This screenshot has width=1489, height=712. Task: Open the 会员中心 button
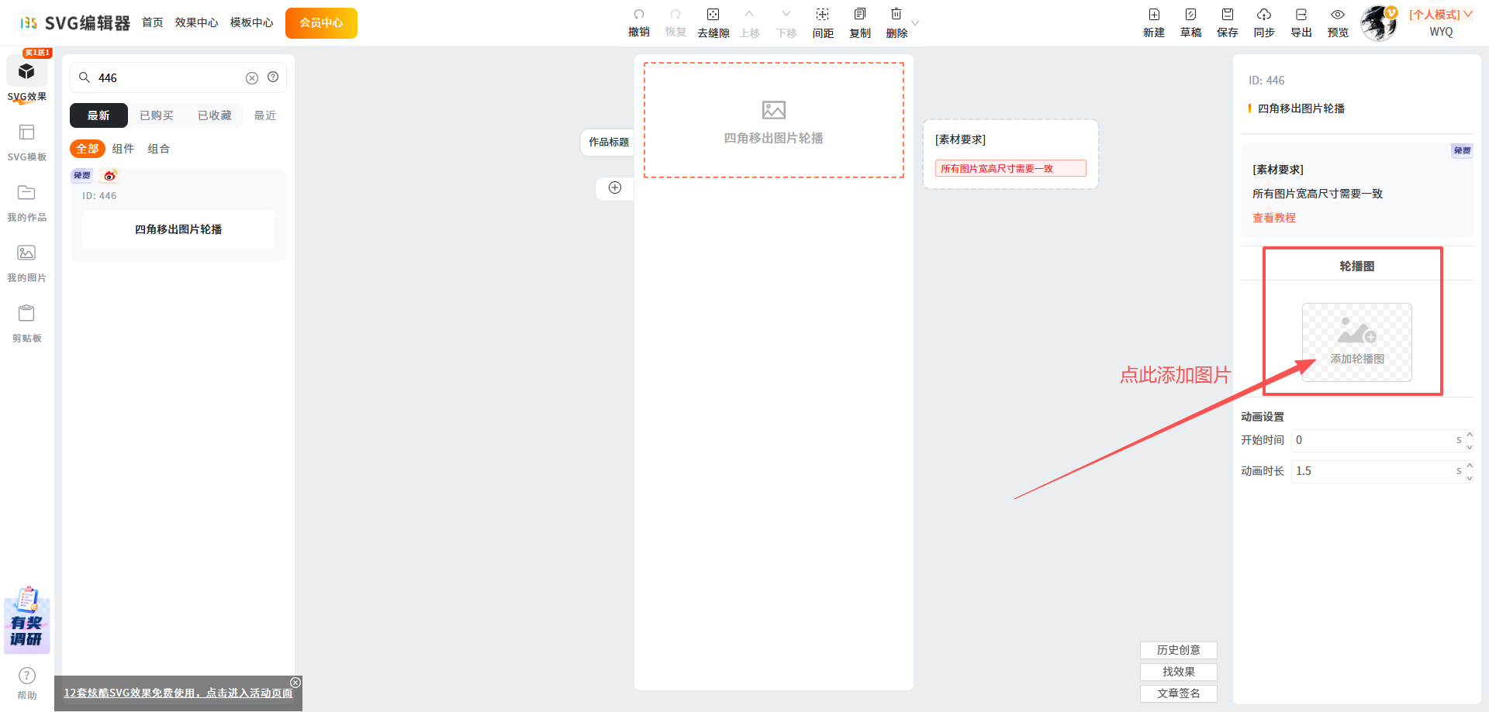[x=321, y=22]
